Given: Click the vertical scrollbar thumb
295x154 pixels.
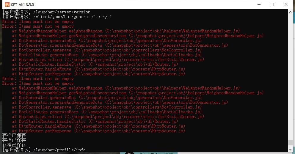Looking at the screenshot, I should [290, 142].
